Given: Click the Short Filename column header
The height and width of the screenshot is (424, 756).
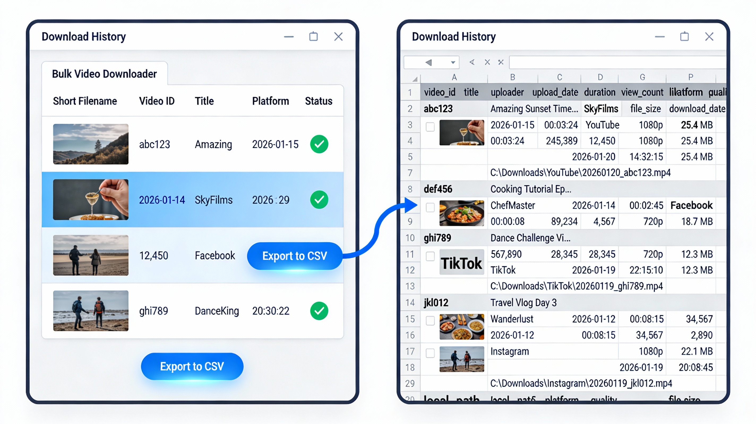Looking at the screenshot, I should click(x=85, y=101).
